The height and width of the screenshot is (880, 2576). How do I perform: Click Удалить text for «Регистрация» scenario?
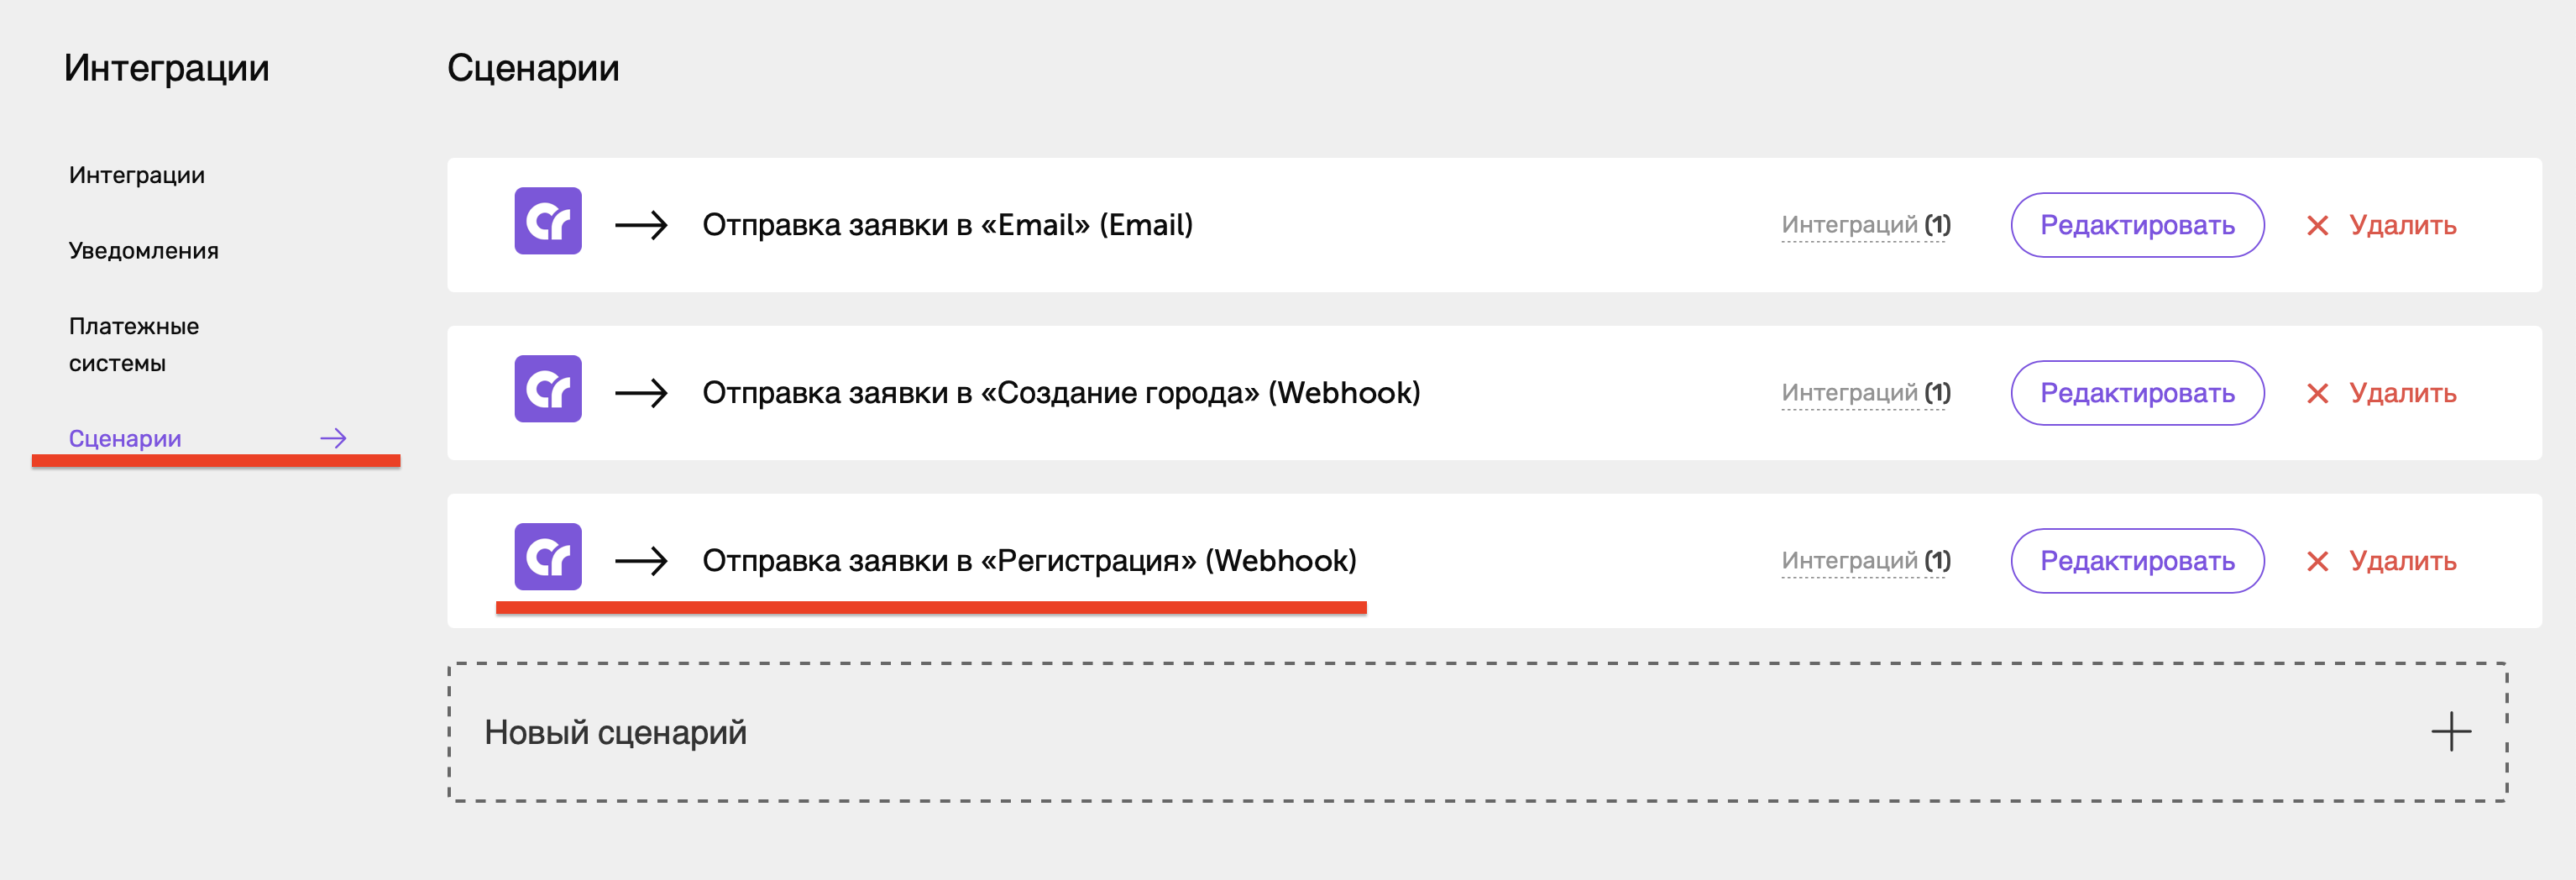2402,561
